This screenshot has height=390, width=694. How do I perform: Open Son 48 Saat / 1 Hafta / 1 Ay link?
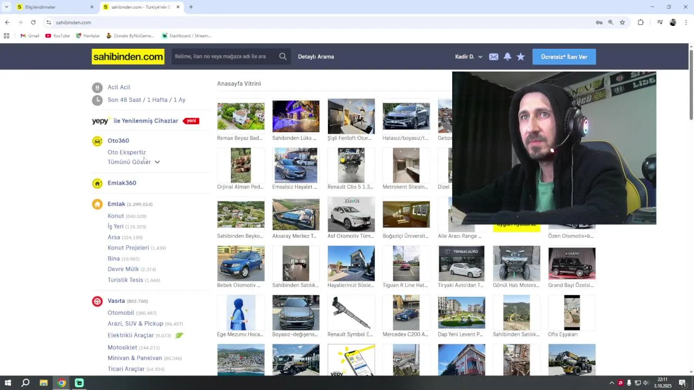[x=146, y=100]
